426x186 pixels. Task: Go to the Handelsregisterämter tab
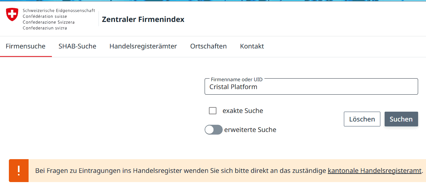(143, 46)
